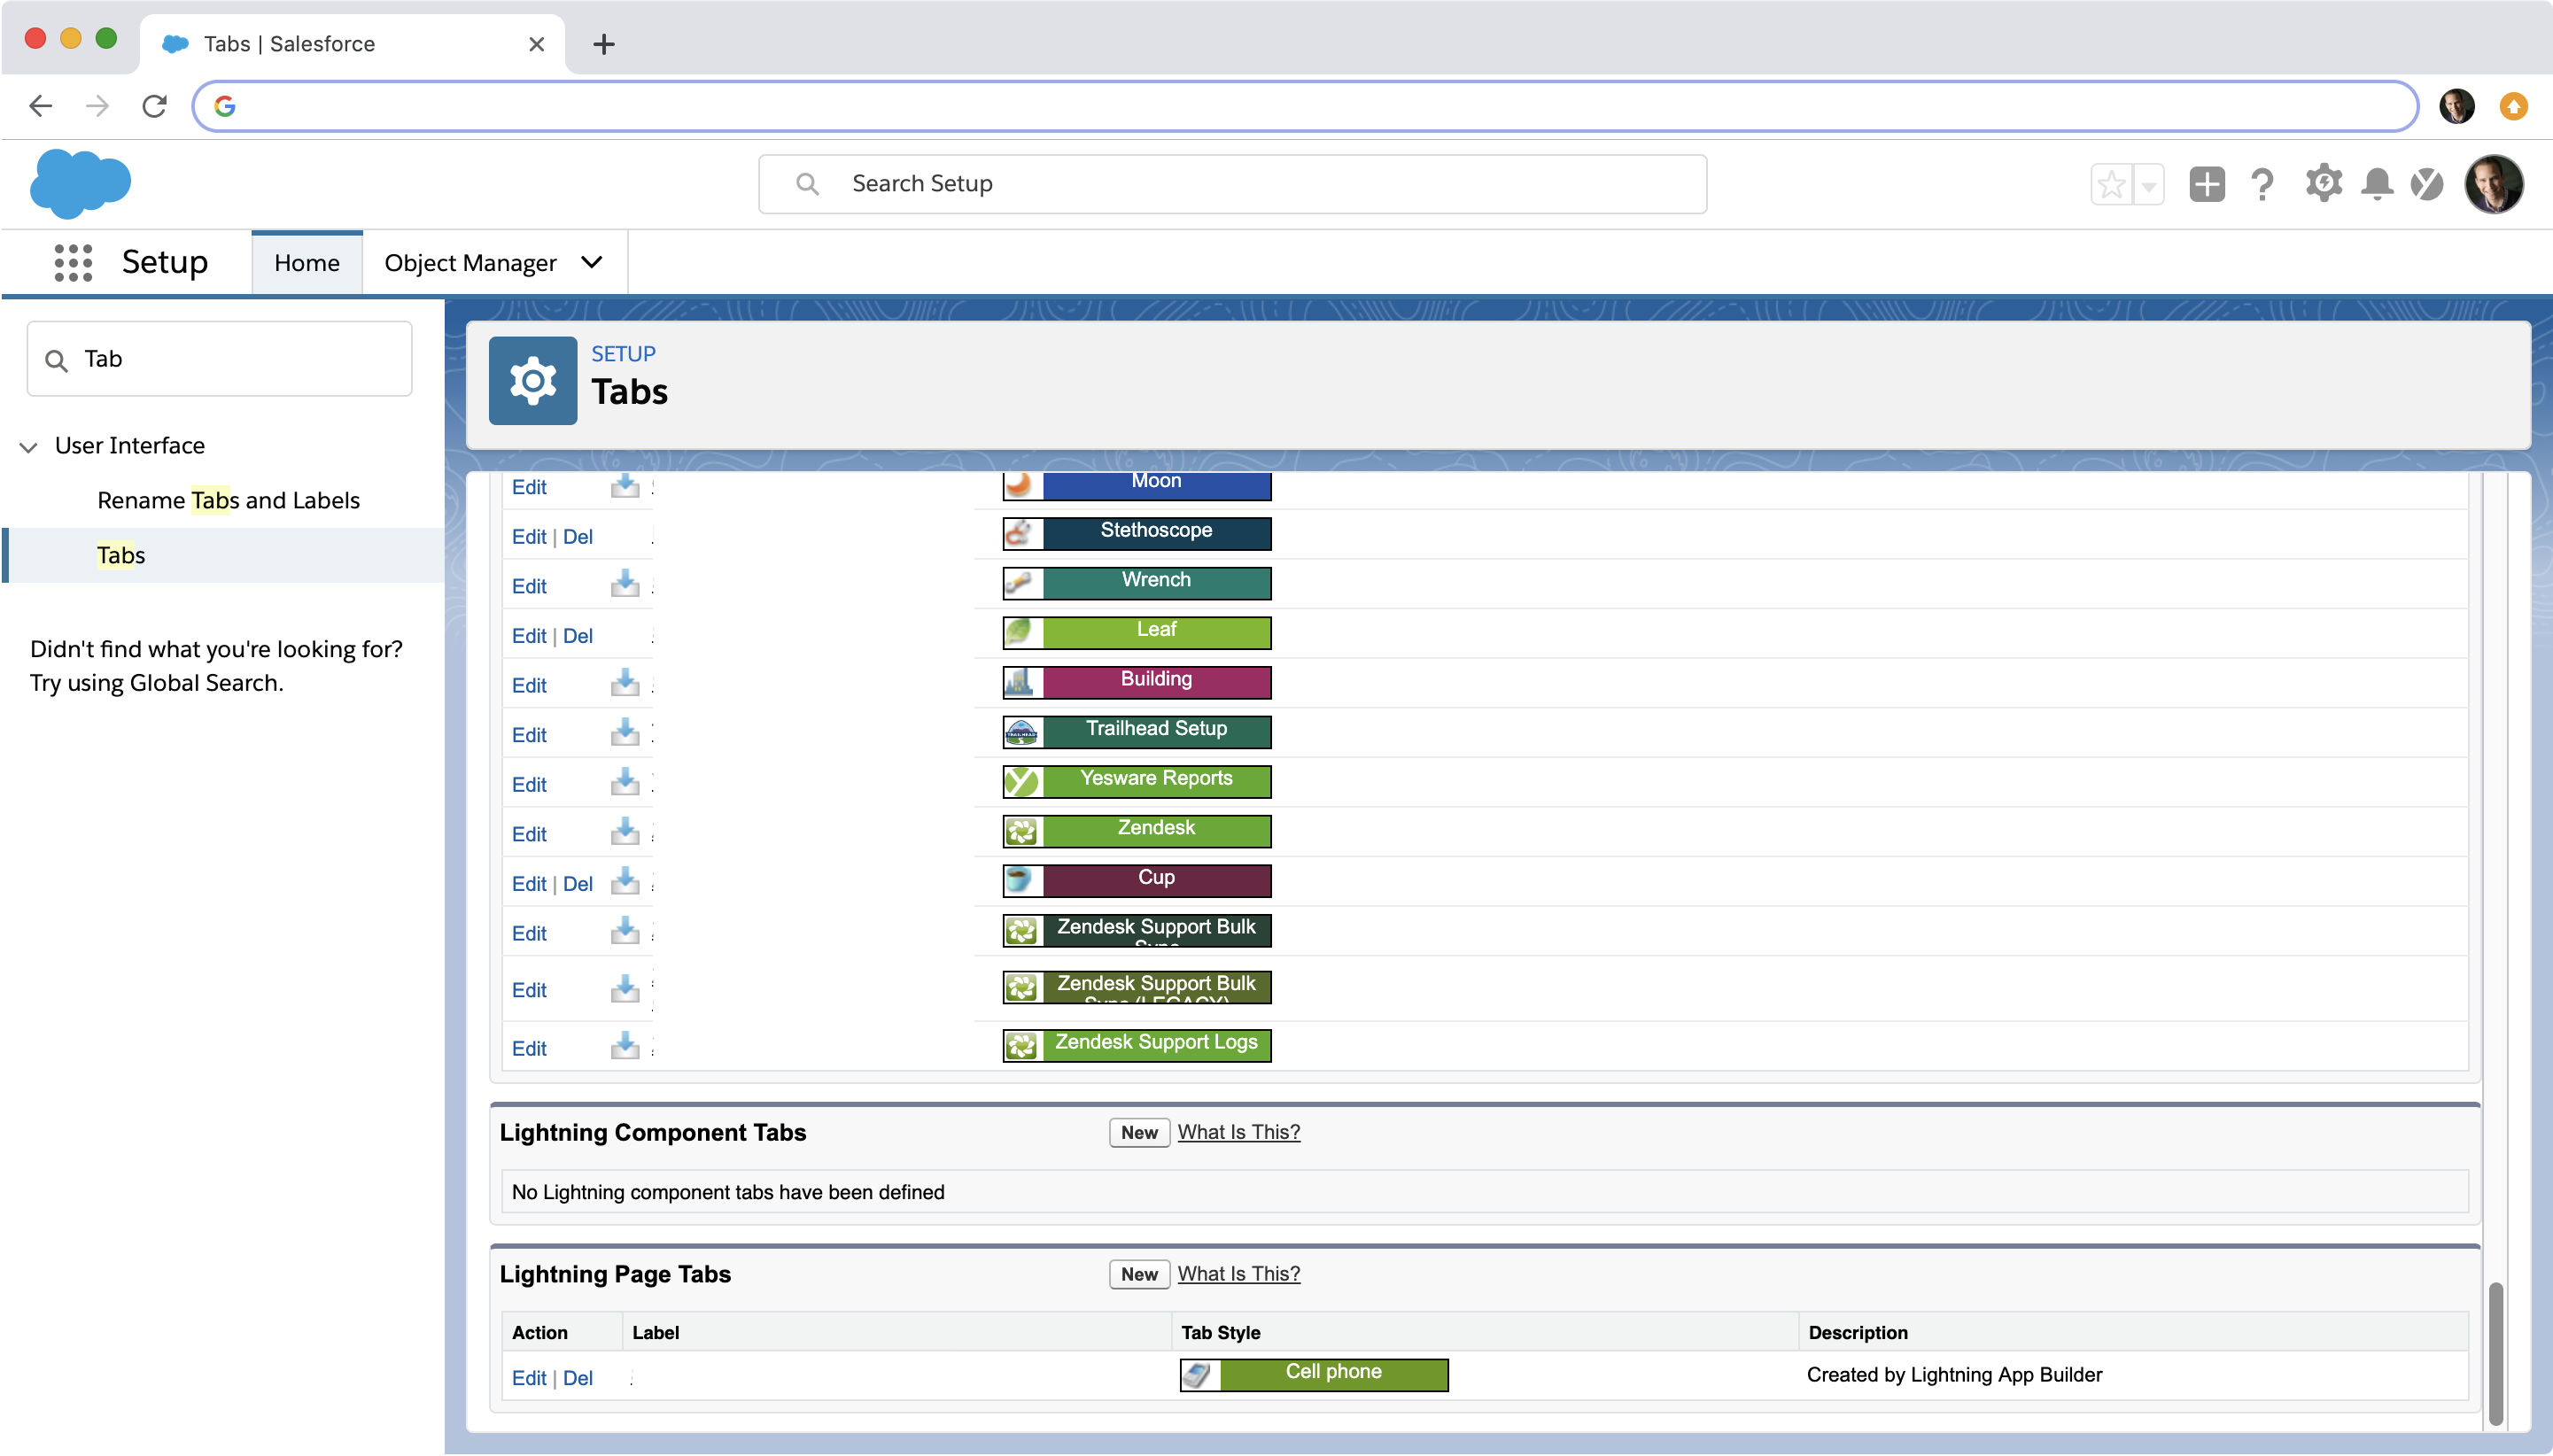Click the Description column header

coord(1858,1333)
